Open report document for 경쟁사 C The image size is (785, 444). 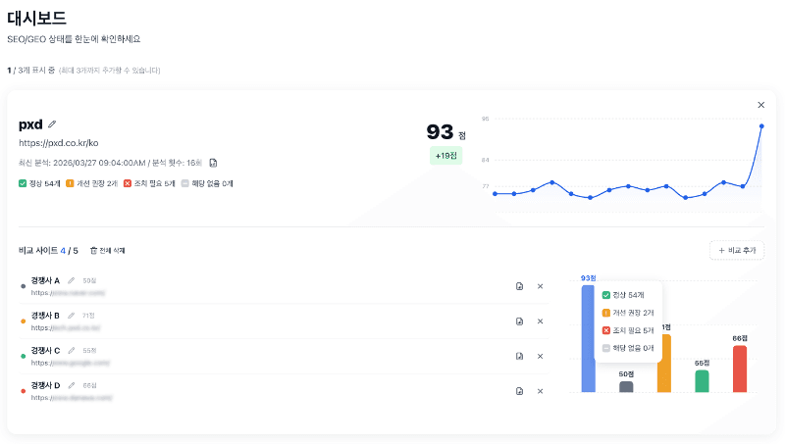[520, 357]
